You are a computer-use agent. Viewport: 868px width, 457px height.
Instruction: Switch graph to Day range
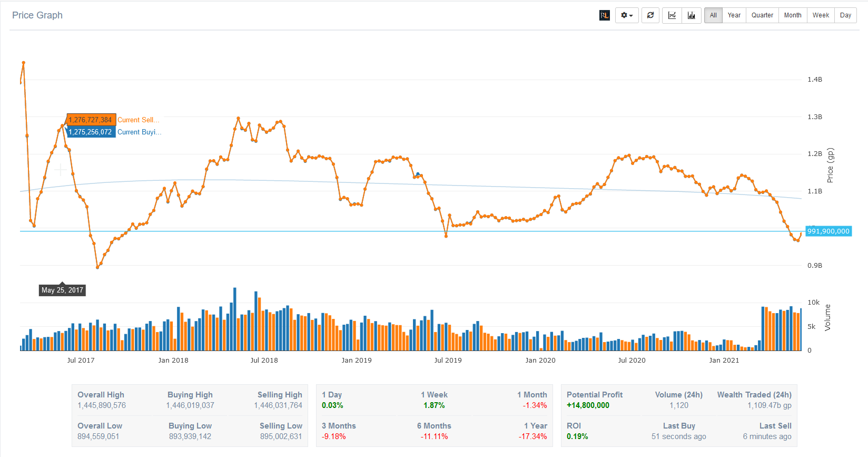pos(845,15)
